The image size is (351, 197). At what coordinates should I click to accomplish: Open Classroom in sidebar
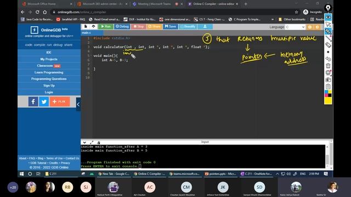(x=49, y=66)
